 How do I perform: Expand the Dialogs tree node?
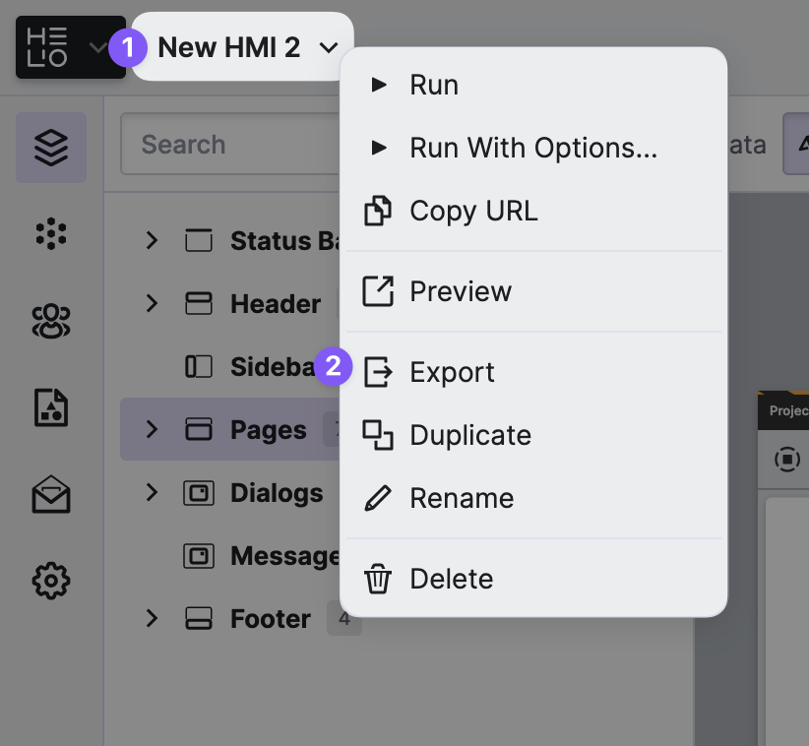point(152,492)
